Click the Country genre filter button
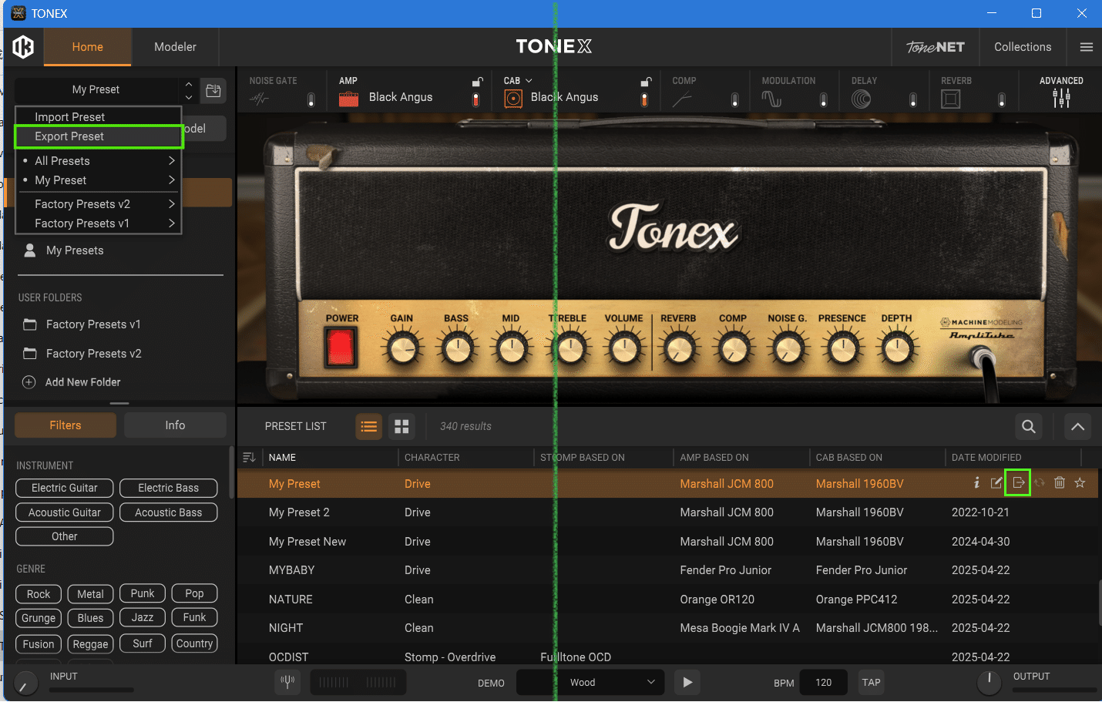This screenshot has height=702, width=1102. [194, 643]
